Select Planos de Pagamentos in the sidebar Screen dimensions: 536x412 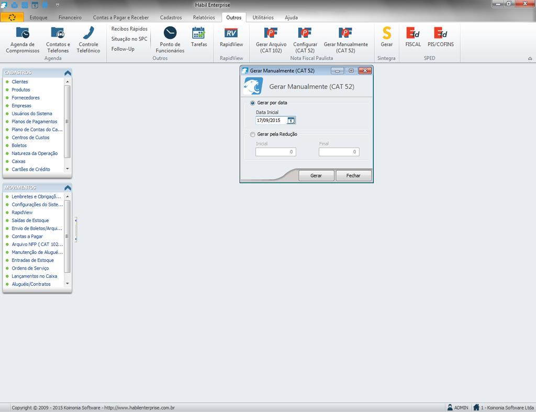click(35, 121)
